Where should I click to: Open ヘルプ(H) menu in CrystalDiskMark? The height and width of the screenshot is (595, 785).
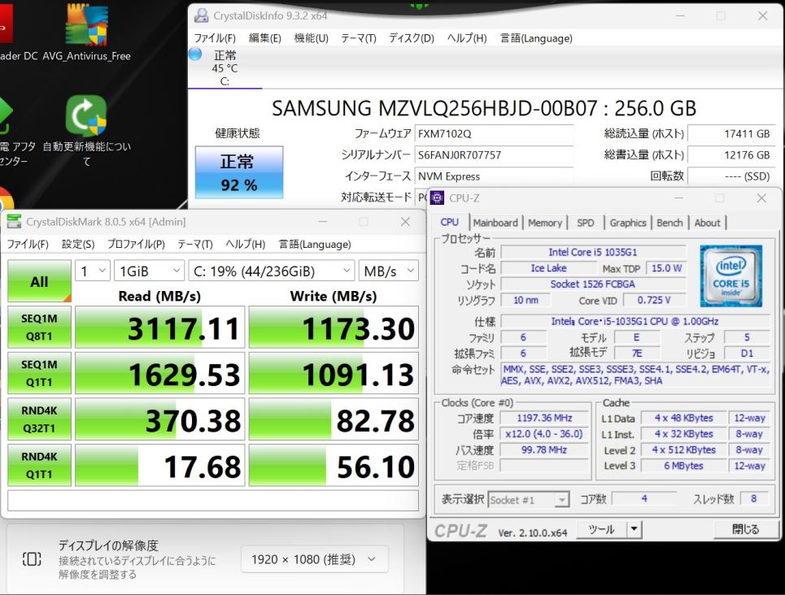coord(246,244)
